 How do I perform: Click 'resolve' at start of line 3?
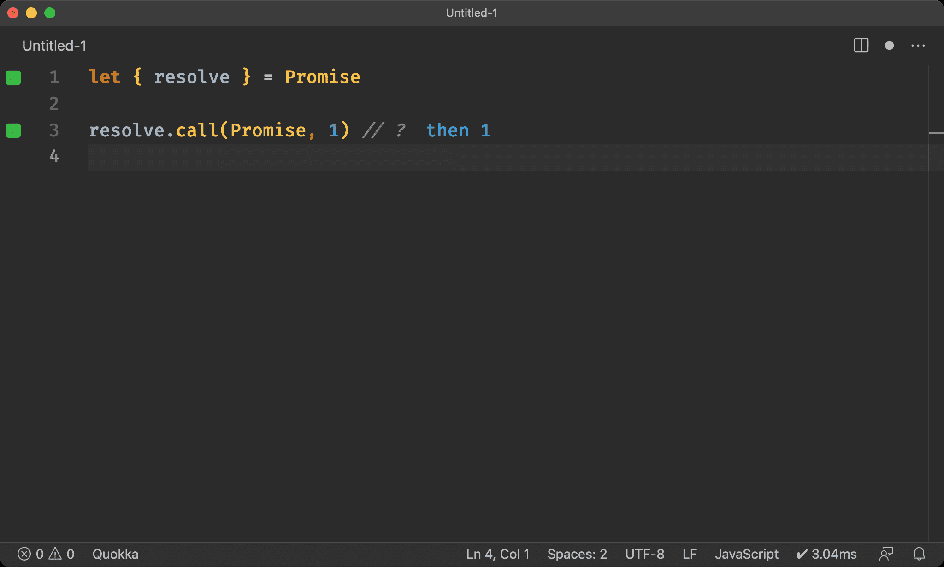tap(127, 130)
